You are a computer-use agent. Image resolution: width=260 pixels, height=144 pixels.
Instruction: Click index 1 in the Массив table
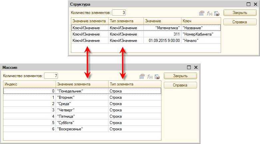[x=30, y=97]
